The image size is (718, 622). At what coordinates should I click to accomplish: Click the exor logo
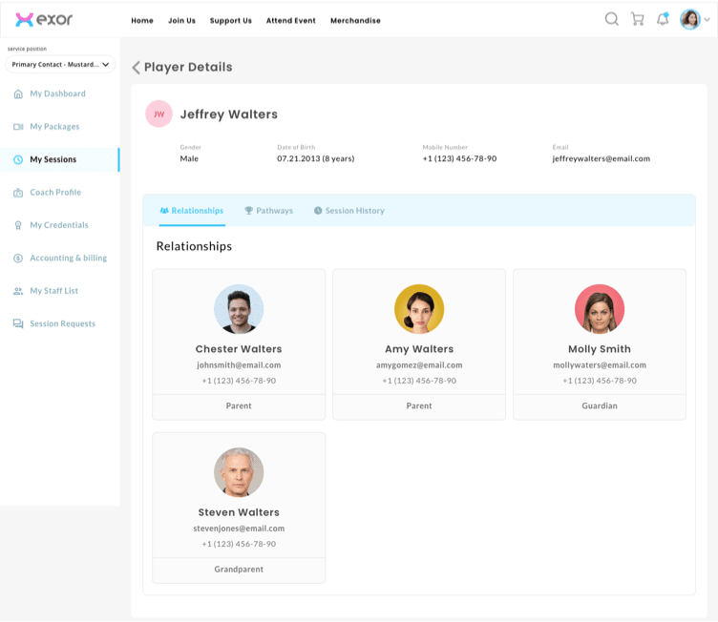(44, 19)
